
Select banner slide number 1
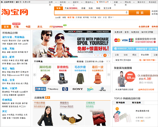(94, 55)
